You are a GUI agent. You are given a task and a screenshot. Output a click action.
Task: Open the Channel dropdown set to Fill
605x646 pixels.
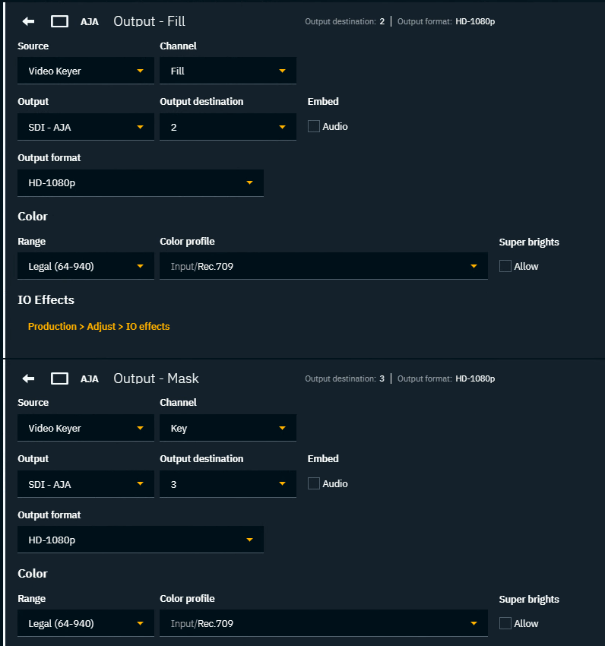click(x=227, y=71)
